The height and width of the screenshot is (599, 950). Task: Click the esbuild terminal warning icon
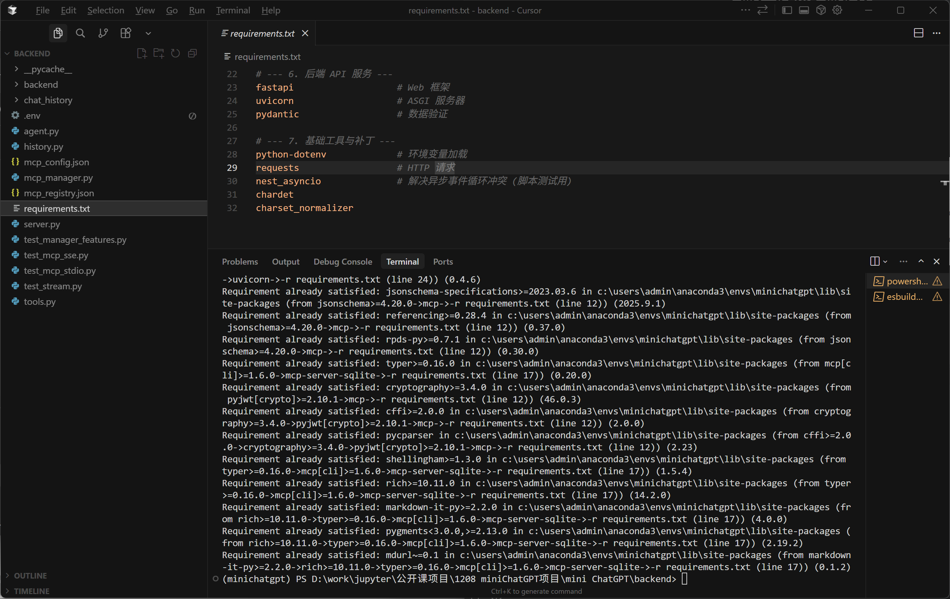click(x=937, y=297)
